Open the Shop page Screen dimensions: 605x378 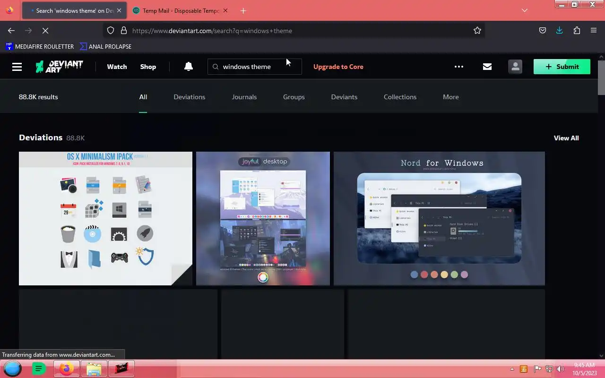point(148,67)
